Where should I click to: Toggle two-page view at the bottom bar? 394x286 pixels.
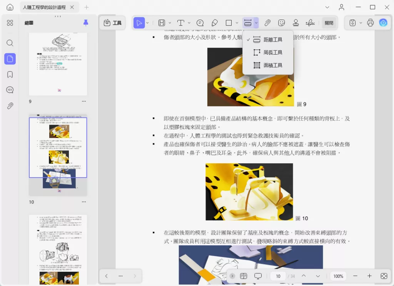(x=243, y=276)
